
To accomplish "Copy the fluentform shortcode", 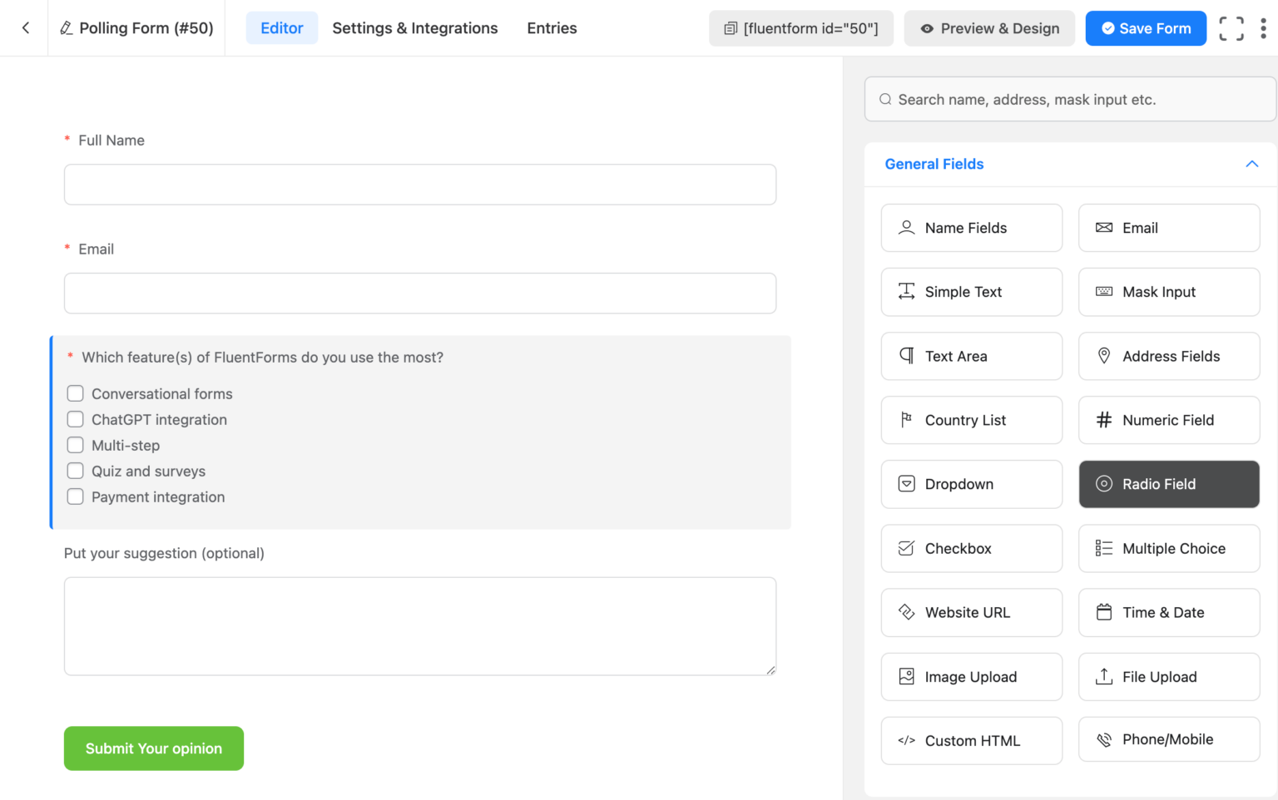I will point(800,27).
